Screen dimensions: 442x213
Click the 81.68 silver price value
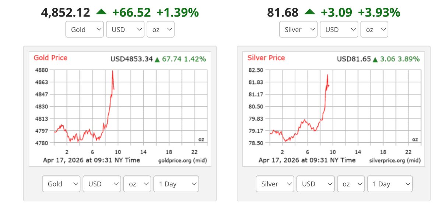(x=283, y=12)
